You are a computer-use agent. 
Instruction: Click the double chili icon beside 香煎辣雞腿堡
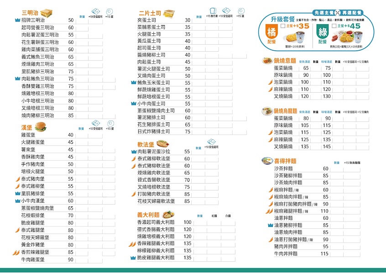click(x=16, y=253)
